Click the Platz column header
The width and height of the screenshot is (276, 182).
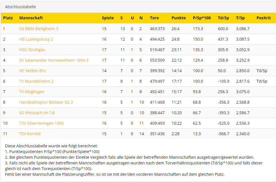pyautogui.click(x=8, y=18)
